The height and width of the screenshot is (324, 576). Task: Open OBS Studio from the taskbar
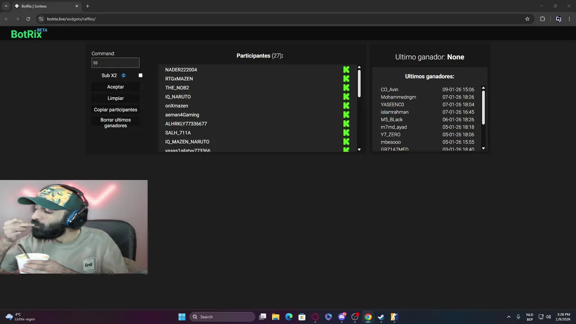(x=355, y=317)
